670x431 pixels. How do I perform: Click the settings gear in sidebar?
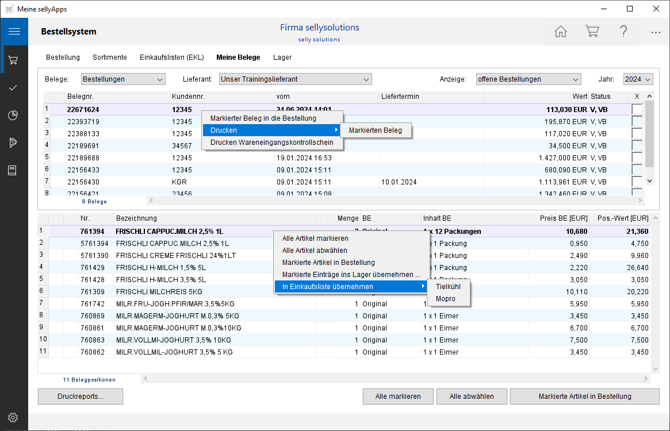14,417
